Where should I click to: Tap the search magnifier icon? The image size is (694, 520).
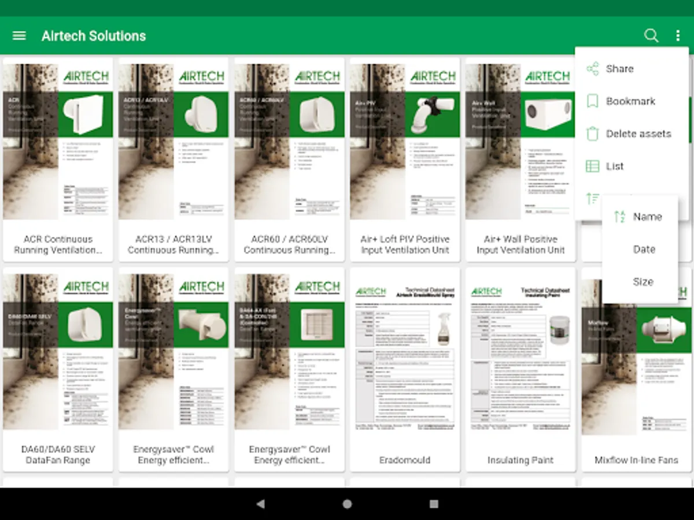[x=651, y=36]
